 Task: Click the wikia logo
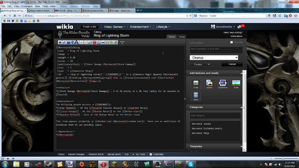64,27
